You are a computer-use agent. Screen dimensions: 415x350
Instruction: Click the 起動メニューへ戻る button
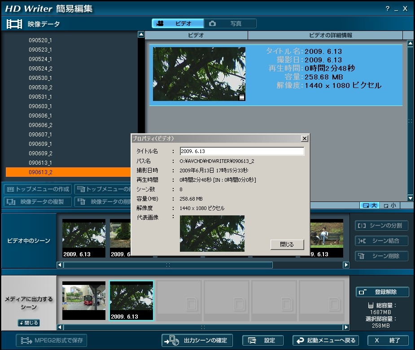pyautogui.click(x=326, y=341)
